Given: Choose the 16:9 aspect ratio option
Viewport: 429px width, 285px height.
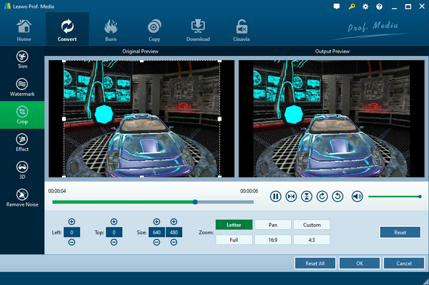Looking at the screenshot, I should coord(273,239).
